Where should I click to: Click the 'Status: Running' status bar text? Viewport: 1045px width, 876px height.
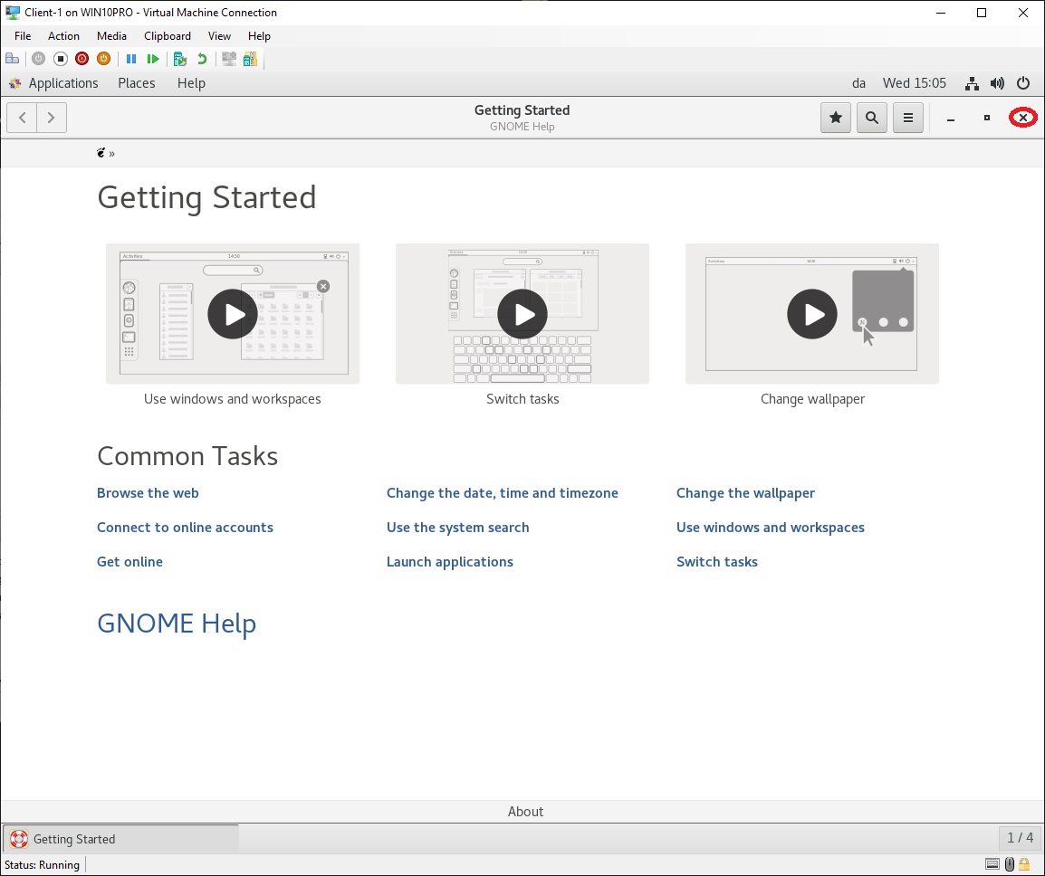point(42,864)
